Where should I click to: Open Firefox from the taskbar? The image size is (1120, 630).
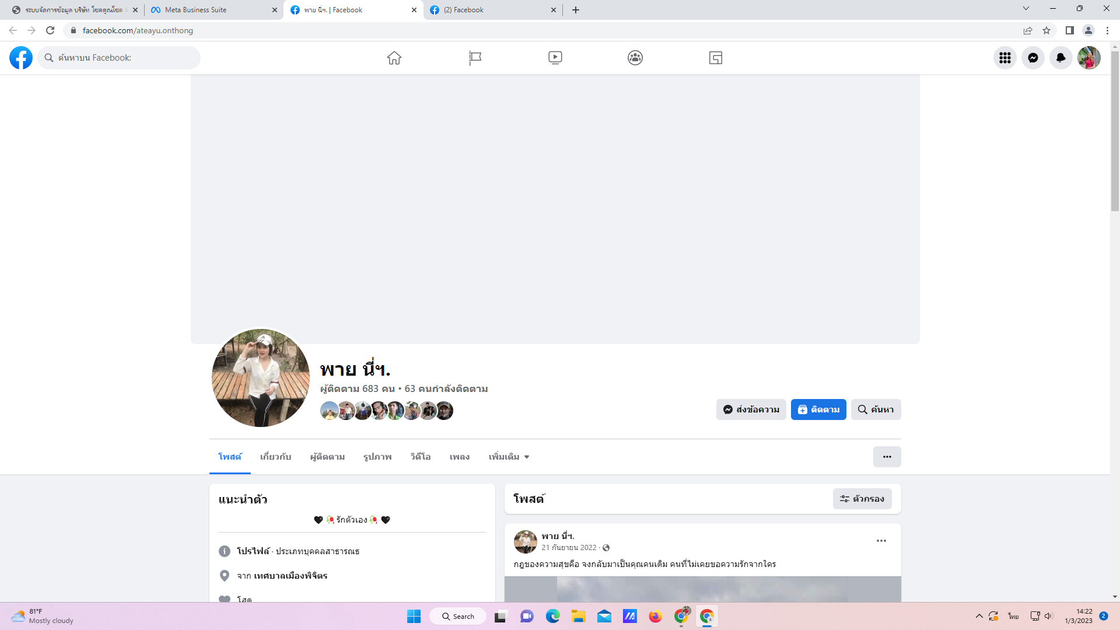point(655,617)
